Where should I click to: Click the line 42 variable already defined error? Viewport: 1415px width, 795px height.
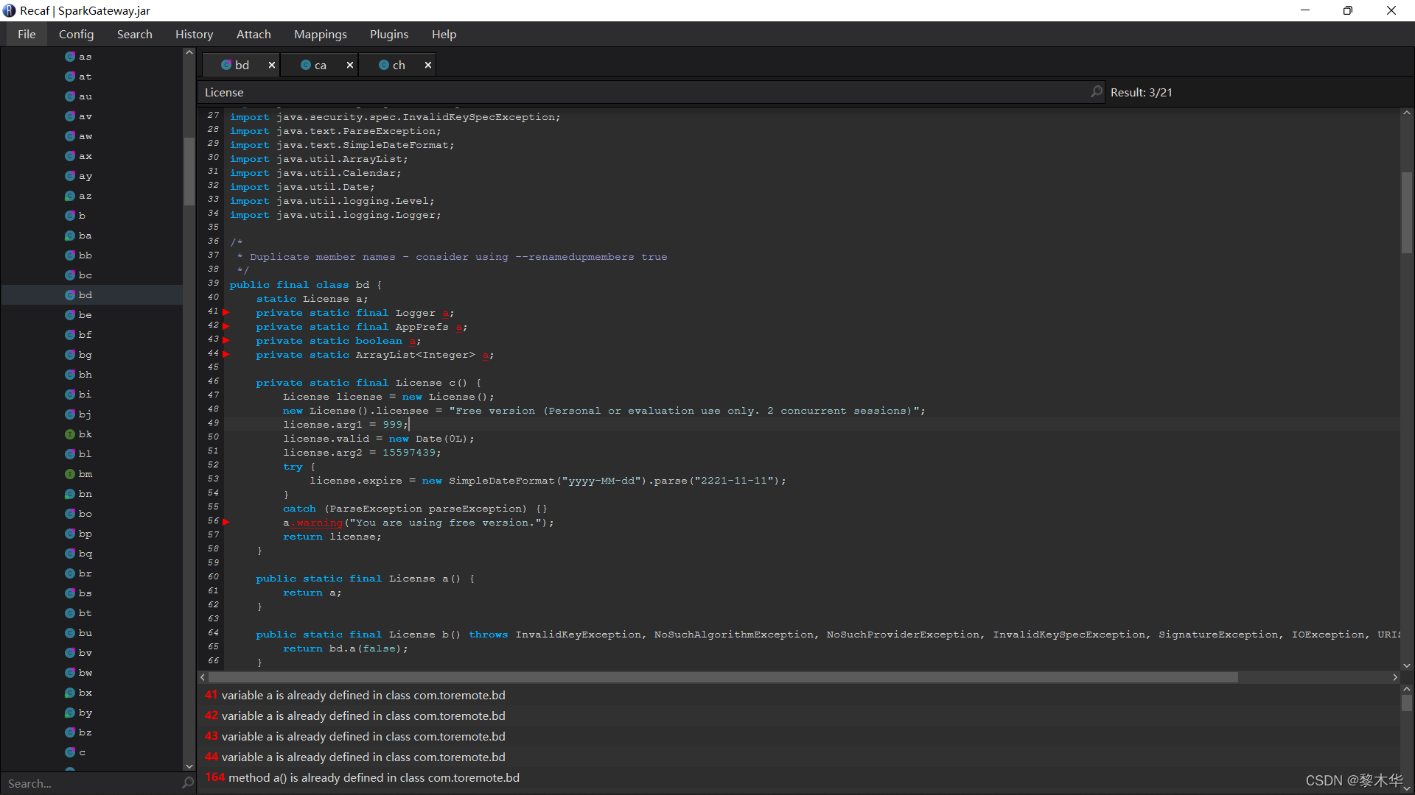click(x=355, y=715)
